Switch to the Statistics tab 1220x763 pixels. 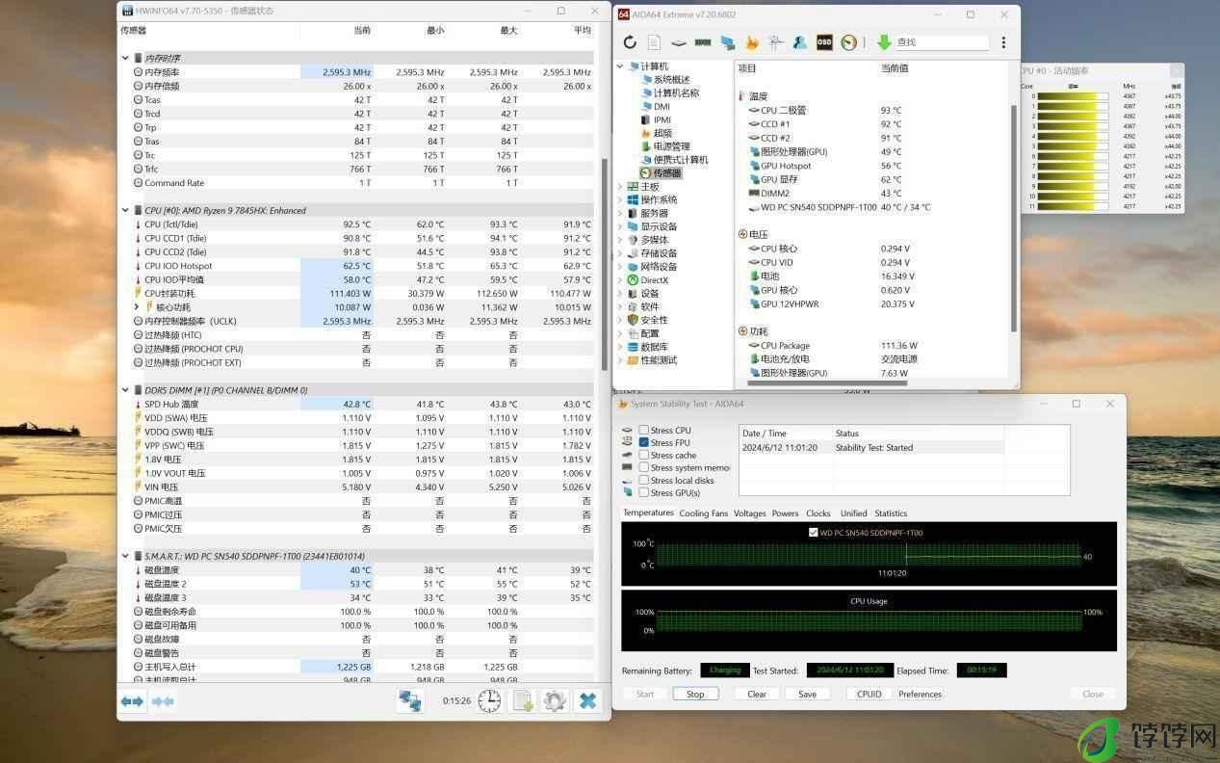(891, 513)
